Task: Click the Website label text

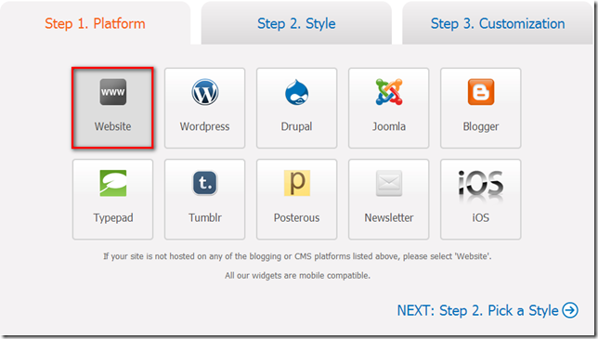Action: click(113, 126)
